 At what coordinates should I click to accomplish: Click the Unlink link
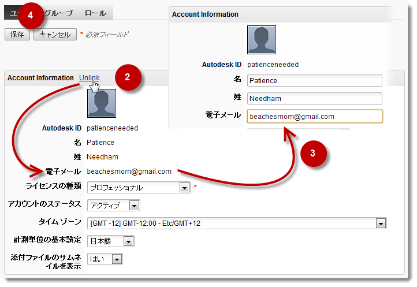pyautogui.click(x=89, y=77)
